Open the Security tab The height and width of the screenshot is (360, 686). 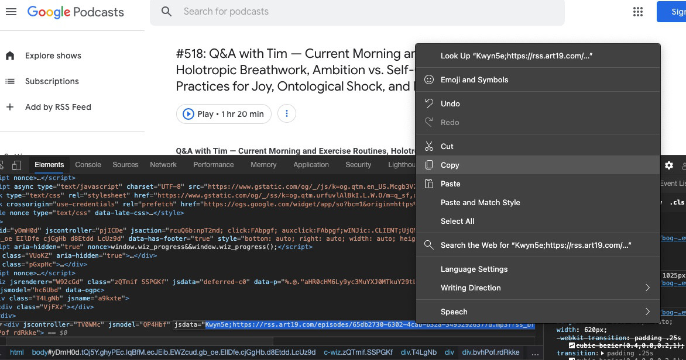click(x=358, y=165)
